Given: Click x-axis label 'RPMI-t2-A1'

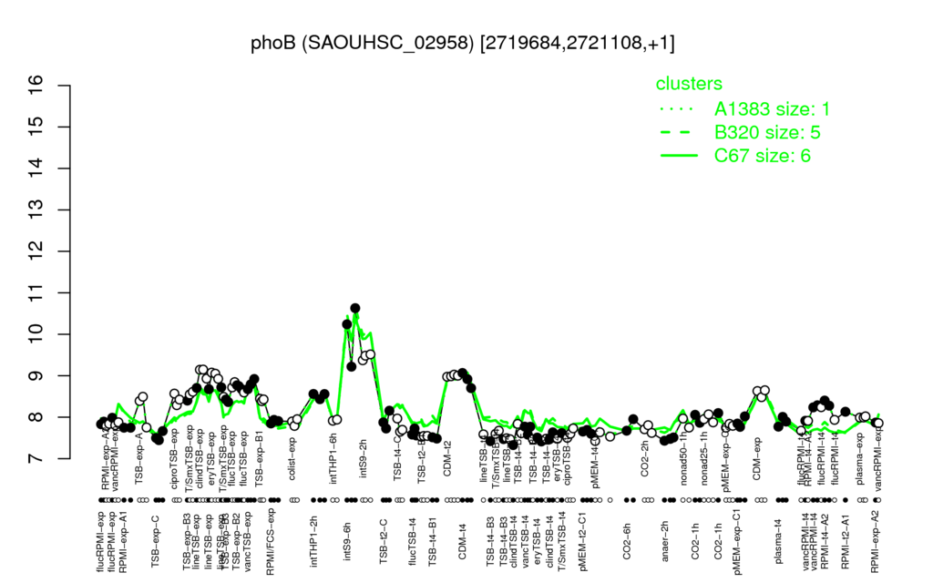Looking at the screenshot, I should click(845, 542).
